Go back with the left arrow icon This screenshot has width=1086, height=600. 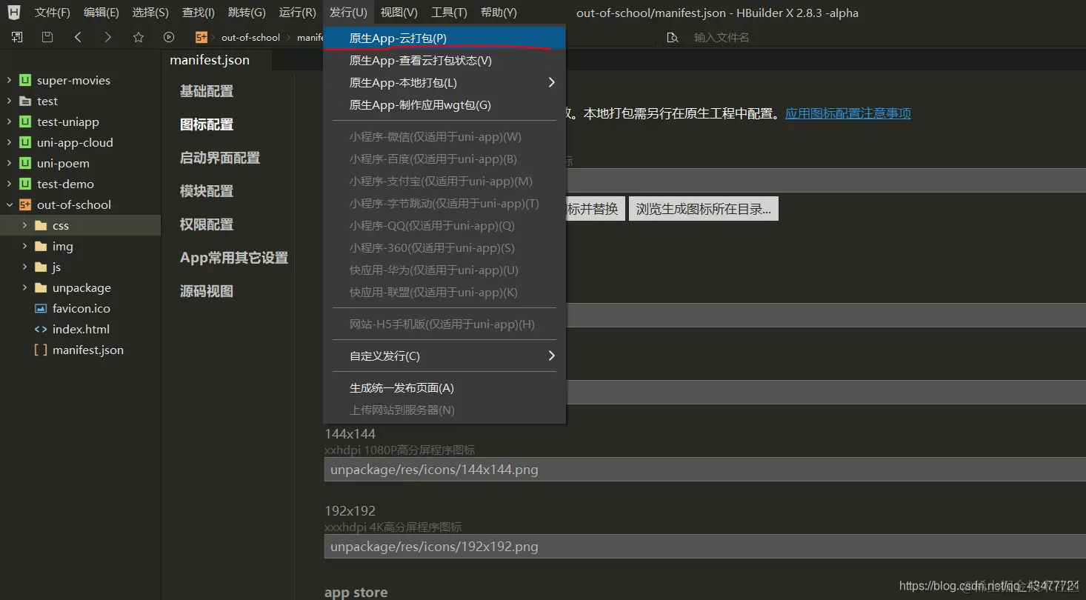[78, 37]
